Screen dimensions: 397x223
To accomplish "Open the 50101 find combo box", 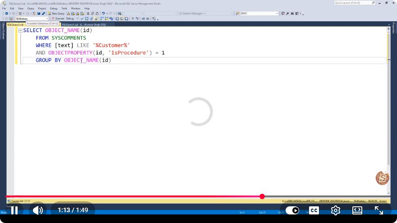I will tap(259, 14).
